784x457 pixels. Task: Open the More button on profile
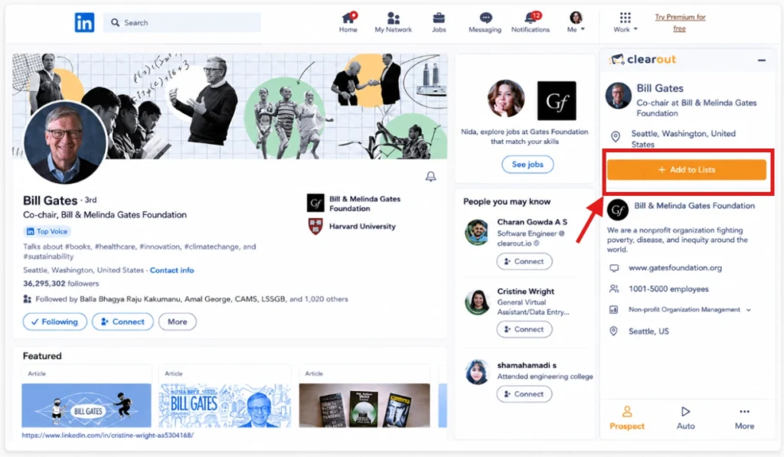point(177,322)
